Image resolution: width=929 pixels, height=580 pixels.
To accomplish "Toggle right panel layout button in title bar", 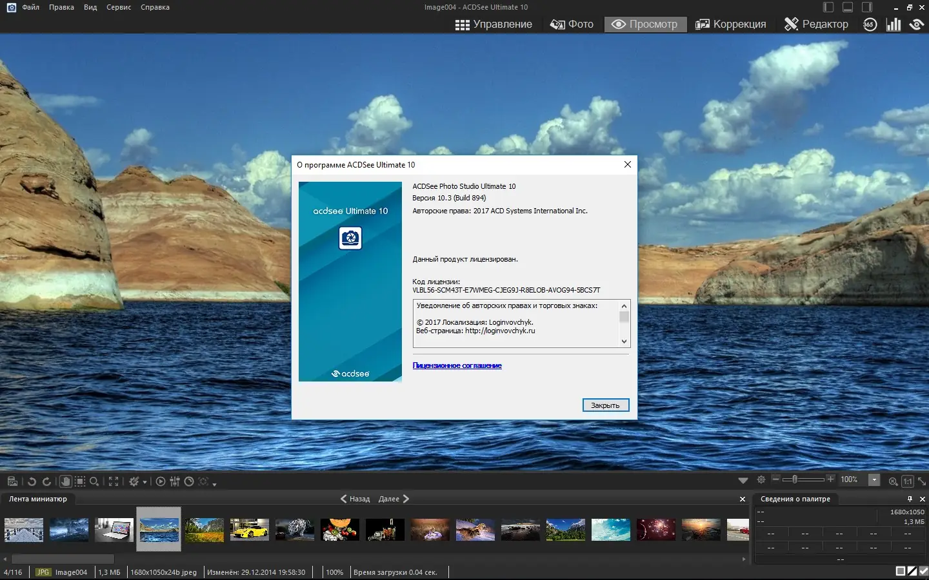I will pos(867,7).
